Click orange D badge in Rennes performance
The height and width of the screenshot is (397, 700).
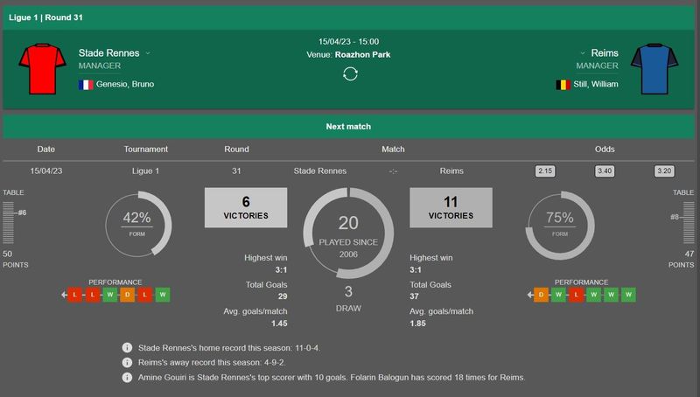(x=127, y=295)
